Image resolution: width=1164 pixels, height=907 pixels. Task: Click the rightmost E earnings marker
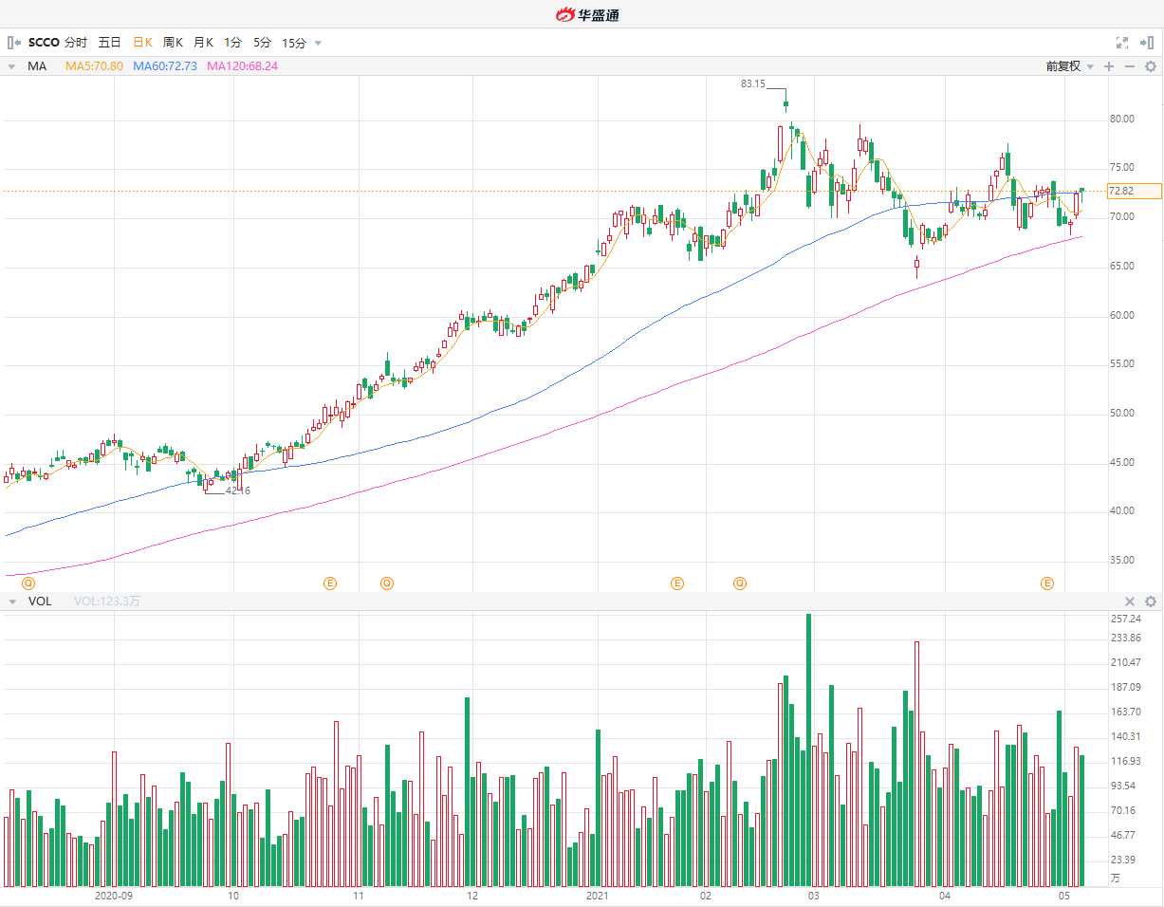coord(1048,583)
